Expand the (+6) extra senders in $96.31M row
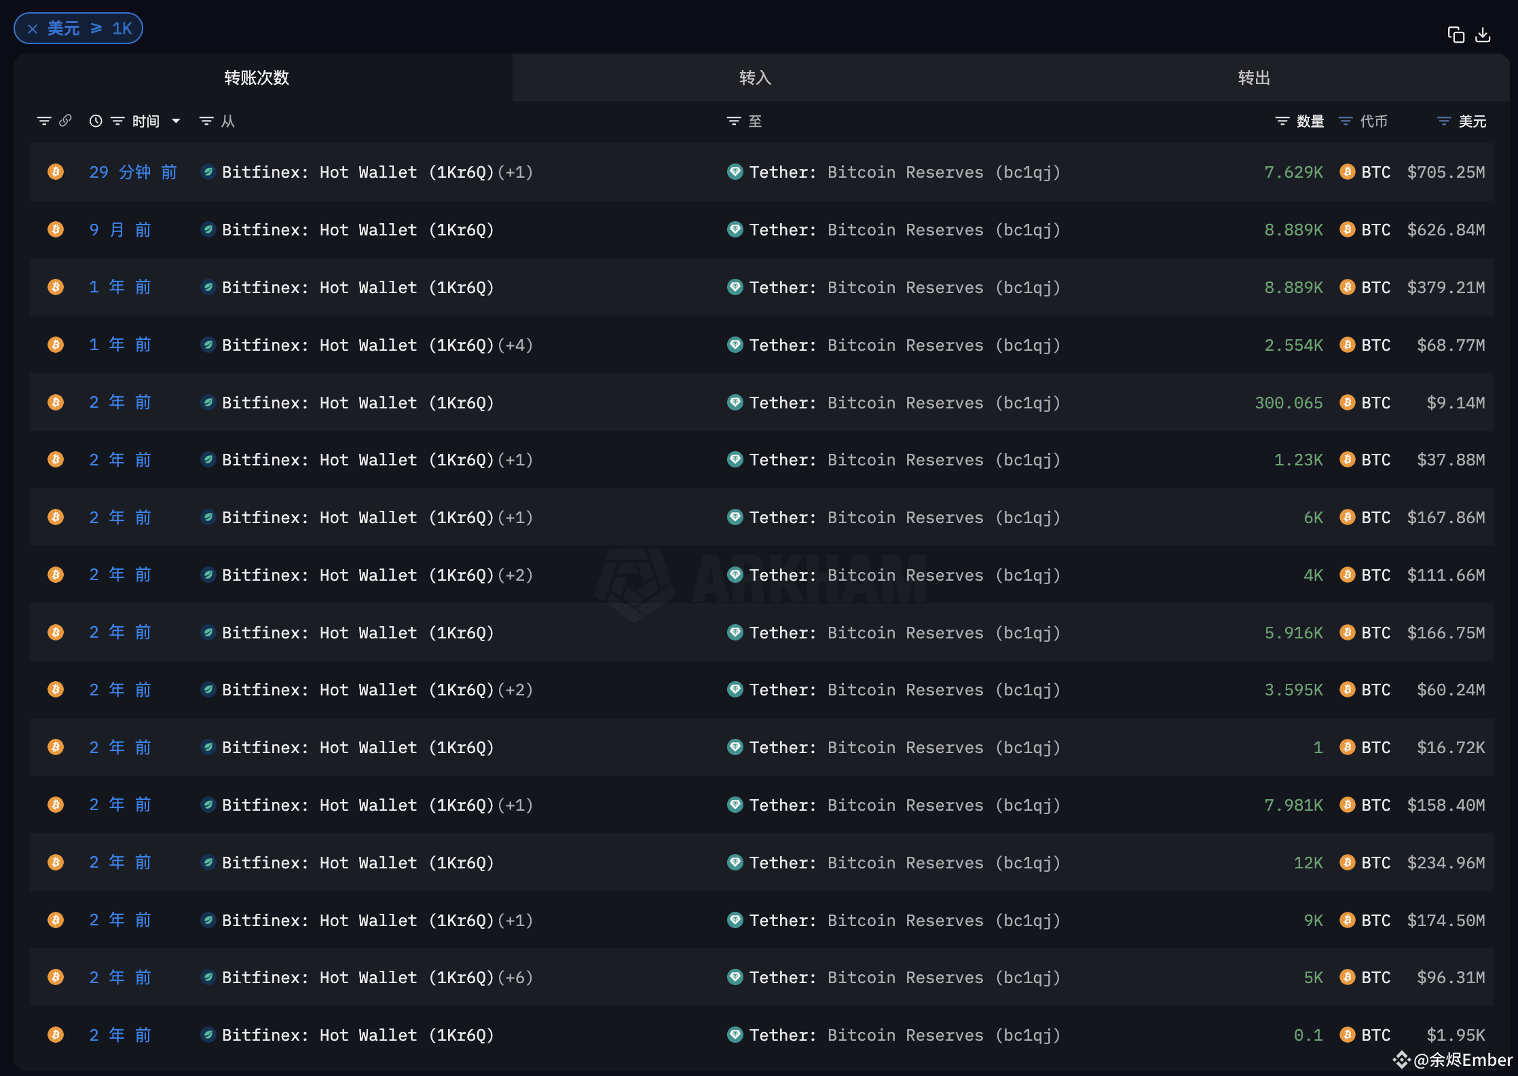1518x1076 pixels. [515, 978]
